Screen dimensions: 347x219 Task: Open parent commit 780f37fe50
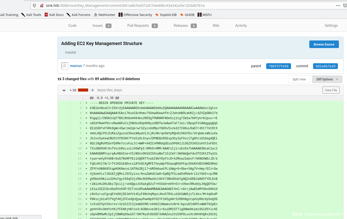click(278, 66)
